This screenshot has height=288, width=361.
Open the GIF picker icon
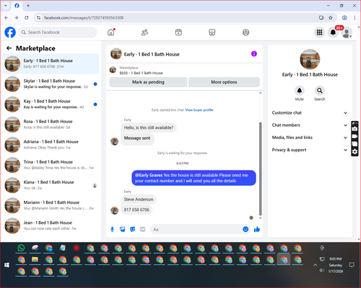tap(143, 230)
